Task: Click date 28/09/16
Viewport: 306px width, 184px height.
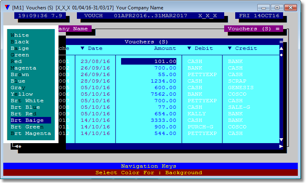Action: click(95, 81)
